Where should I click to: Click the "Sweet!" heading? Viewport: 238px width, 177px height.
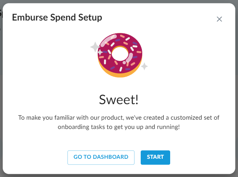(119, 100)
